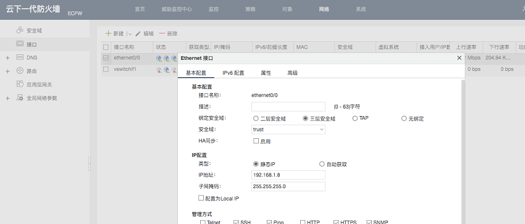Image resolution: width=525 pixels, height=224 pixels.
Task: Select 三层安全域 radio button
Action: pos(305,118)
